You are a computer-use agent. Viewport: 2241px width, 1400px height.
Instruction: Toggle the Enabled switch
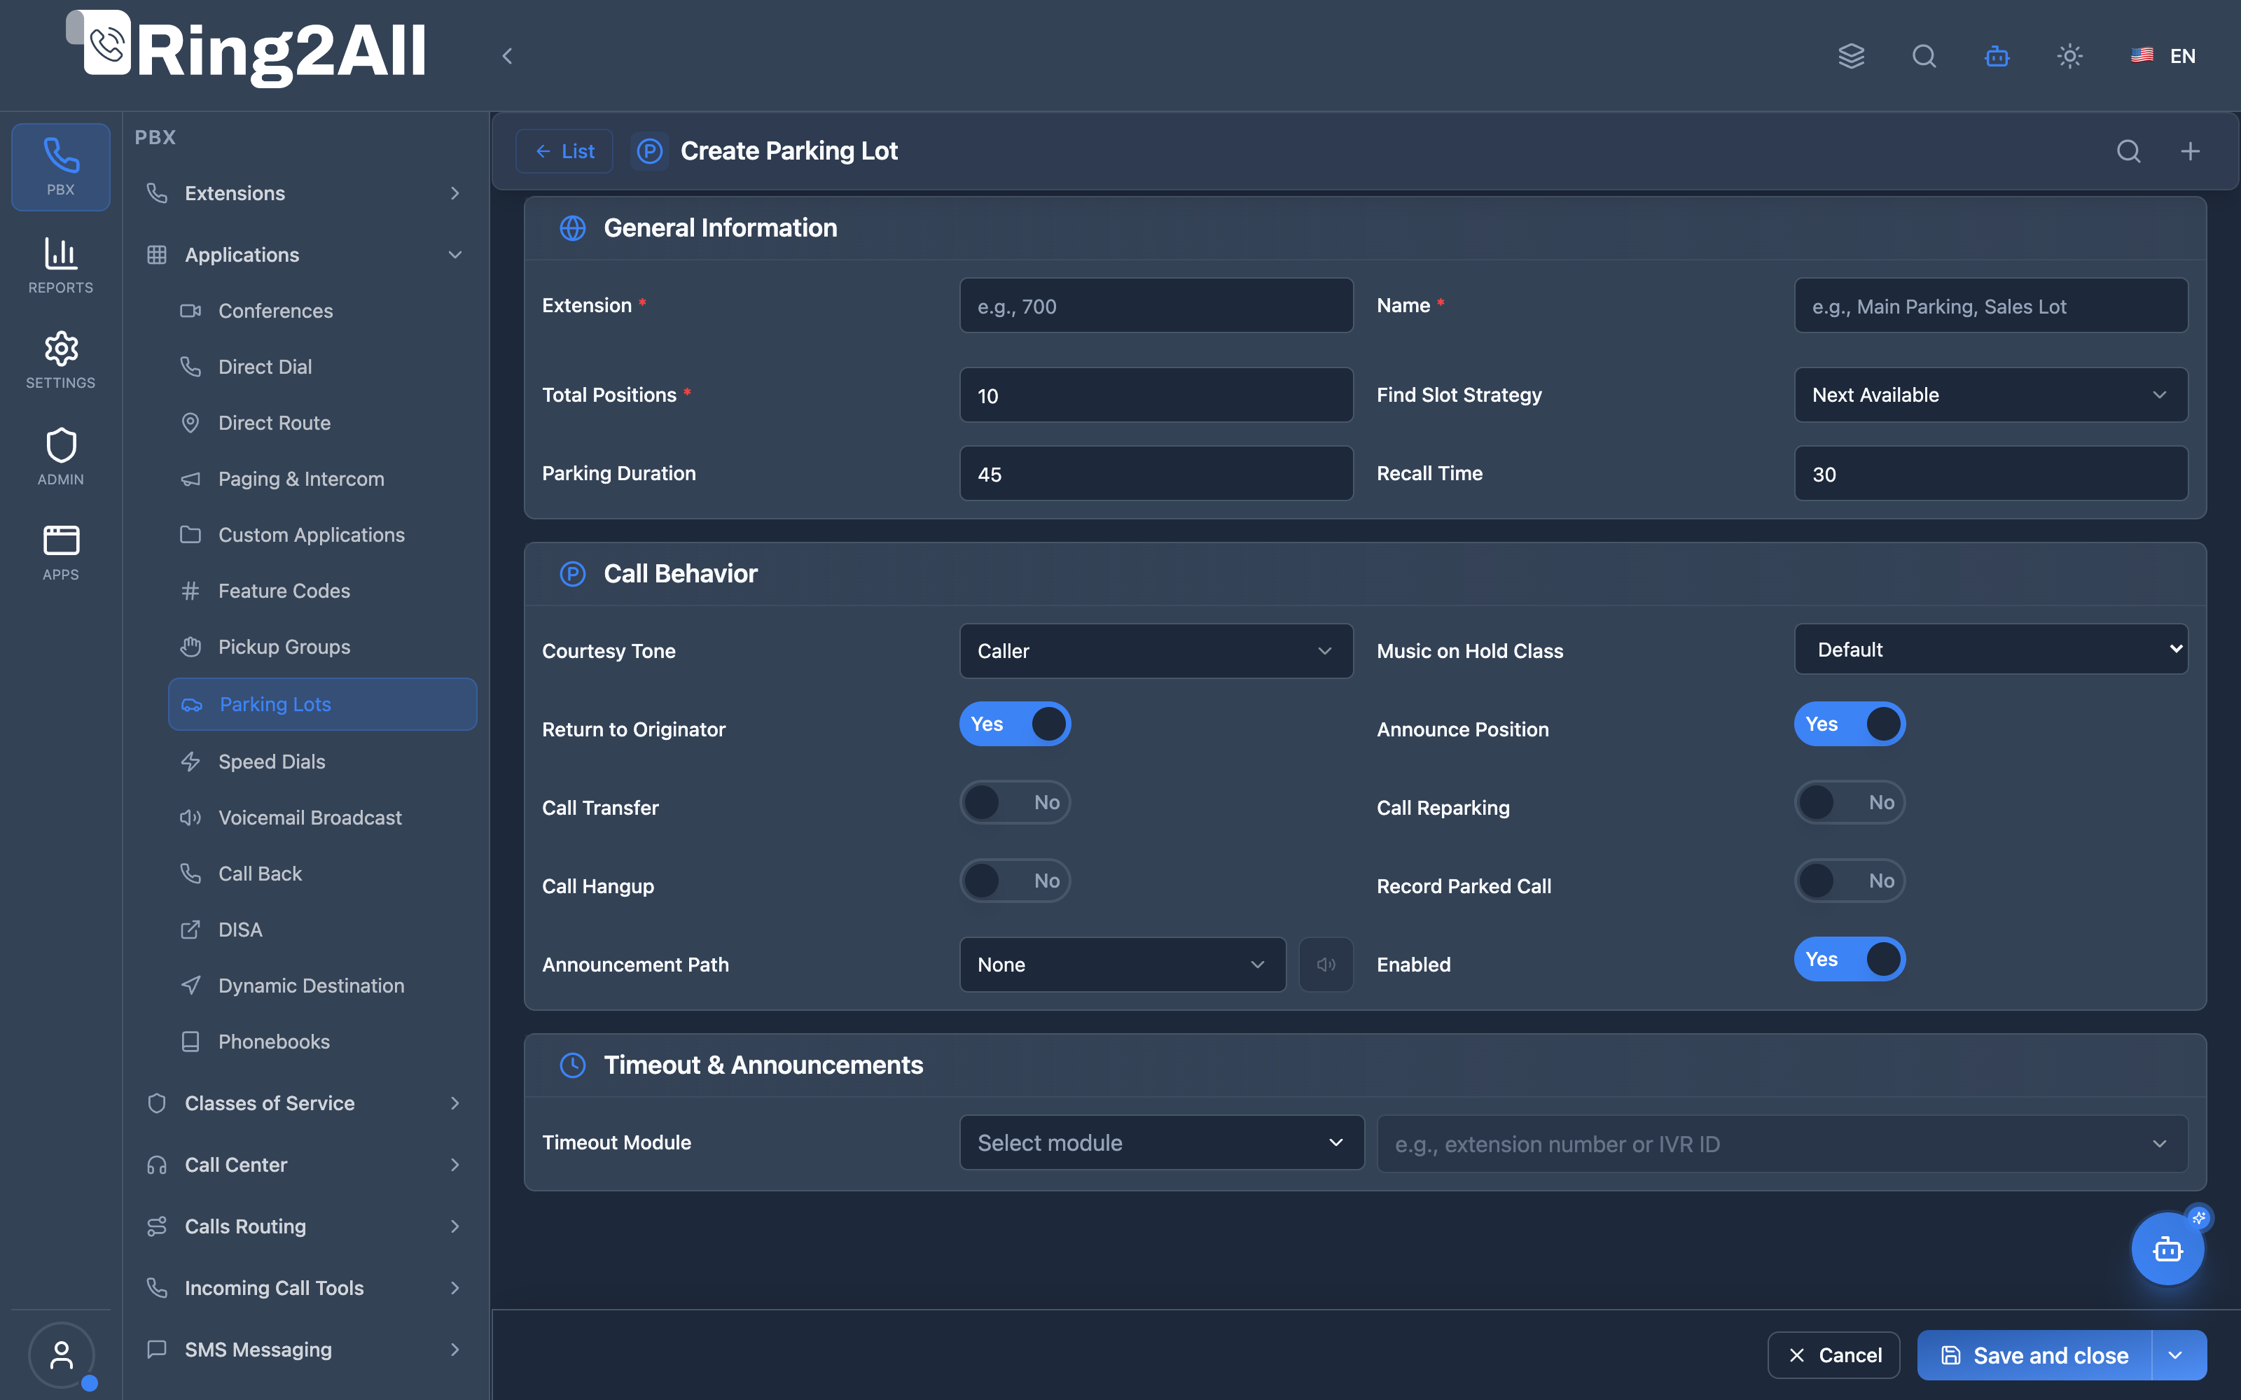(x=1850, y=959)
